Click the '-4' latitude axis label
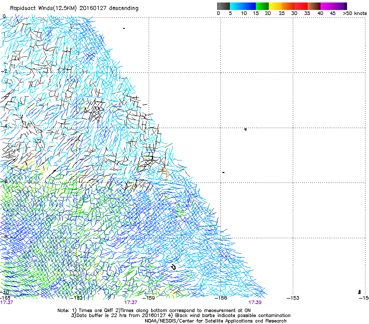 [4, 126]
